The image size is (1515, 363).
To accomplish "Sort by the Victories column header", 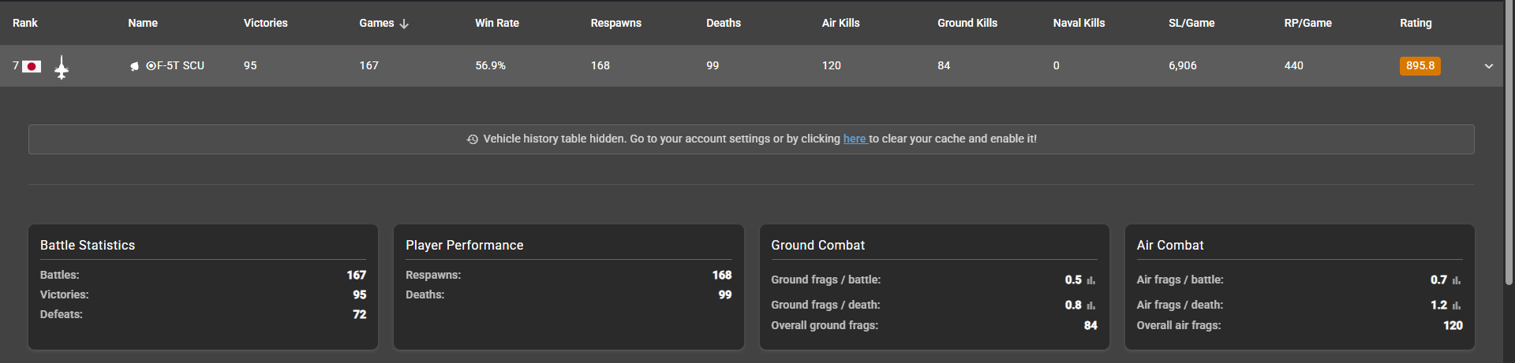I will click(x=265, y=23).
